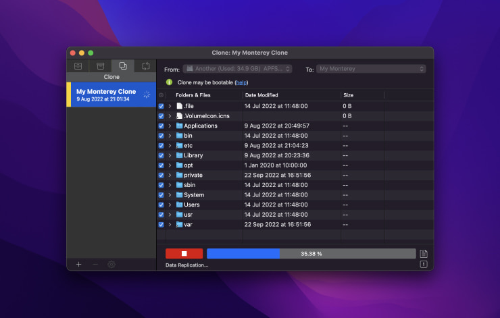
Task: Uncheck the var folder checkbox
Action: [161, 225]
